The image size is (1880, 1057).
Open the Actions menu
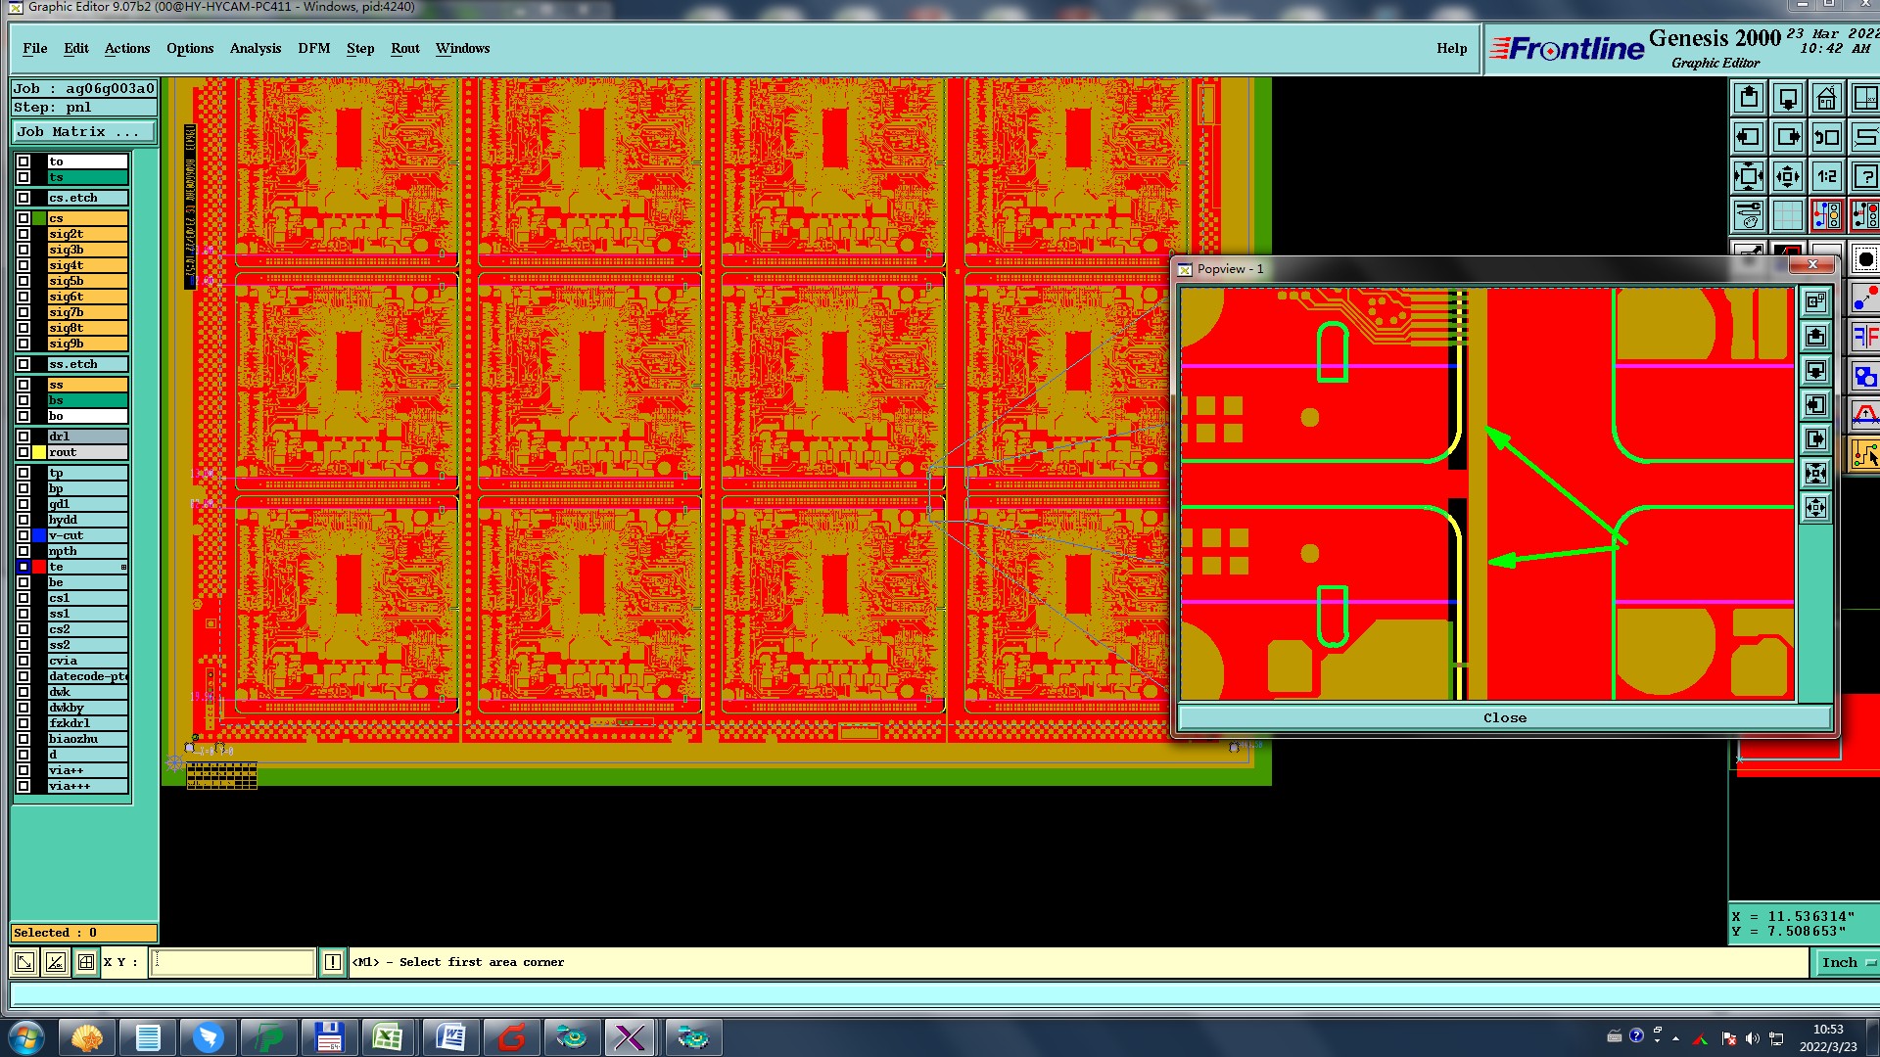pos(127,48)
